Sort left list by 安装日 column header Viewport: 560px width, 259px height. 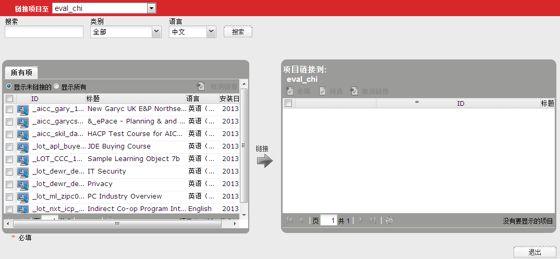click(x=229, y=98)
